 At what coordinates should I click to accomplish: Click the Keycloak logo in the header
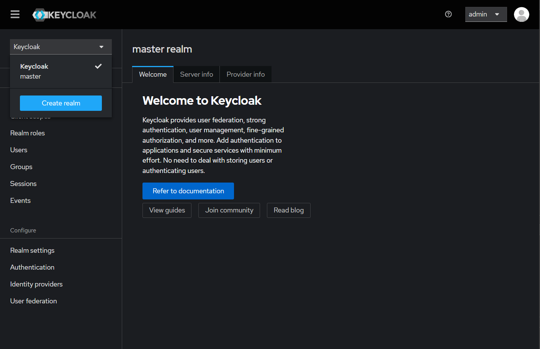[x=64, y=15]
